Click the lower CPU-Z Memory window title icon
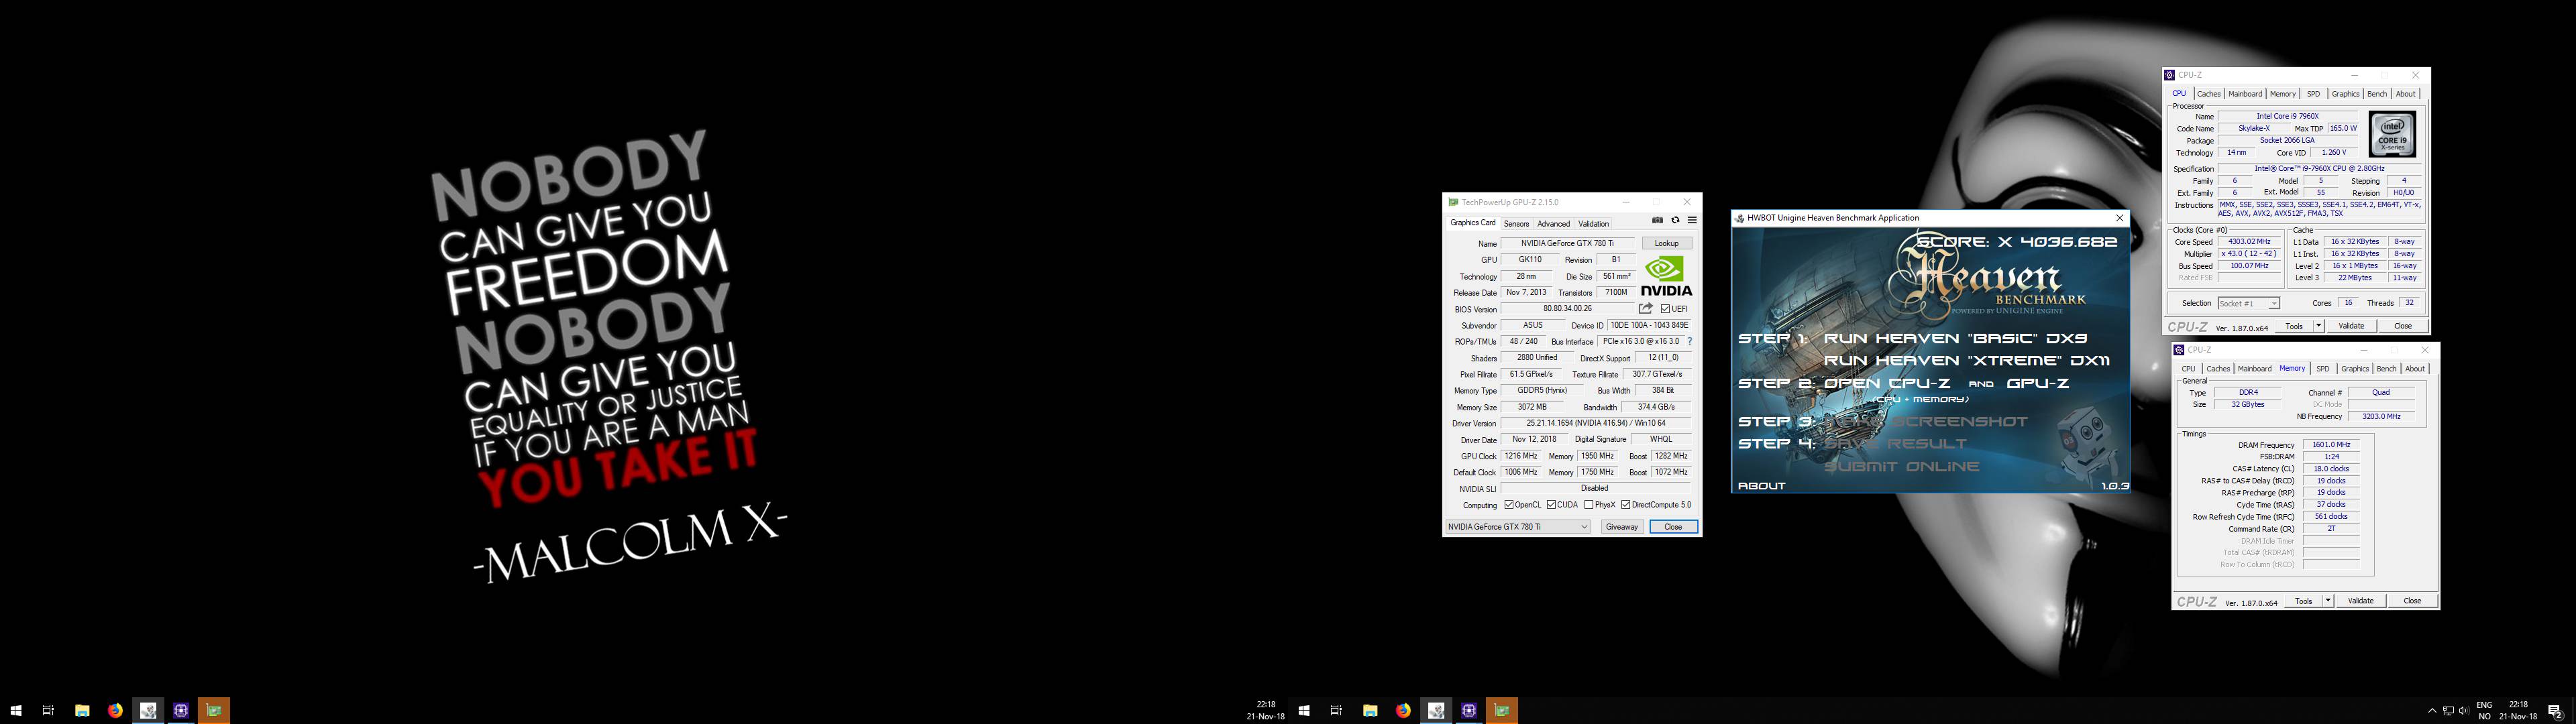The height and width of the screenshot is (724, 2576). pos(2179,350)
